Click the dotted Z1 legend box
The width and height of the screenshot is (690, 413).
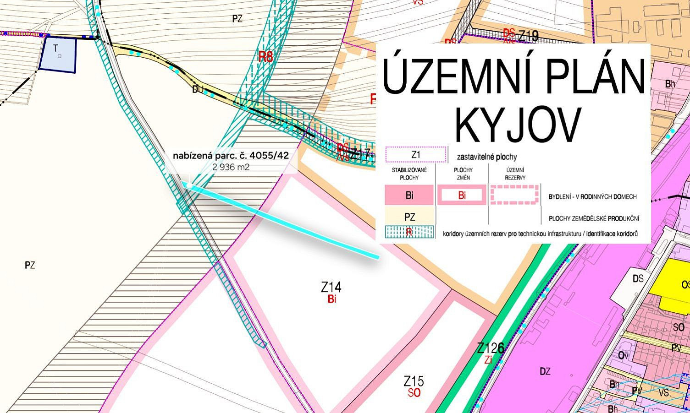(x=416, y=155)
